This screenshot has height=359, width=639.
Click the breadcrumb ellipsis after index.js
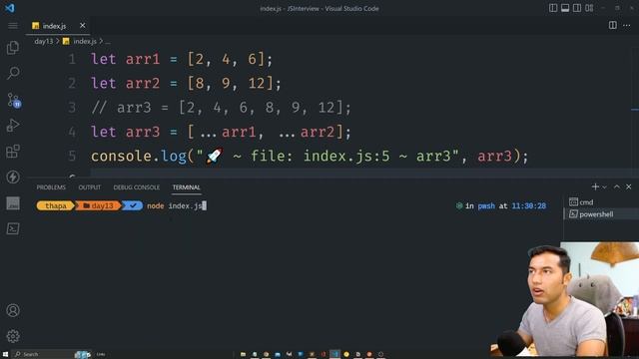coord(108,42)
